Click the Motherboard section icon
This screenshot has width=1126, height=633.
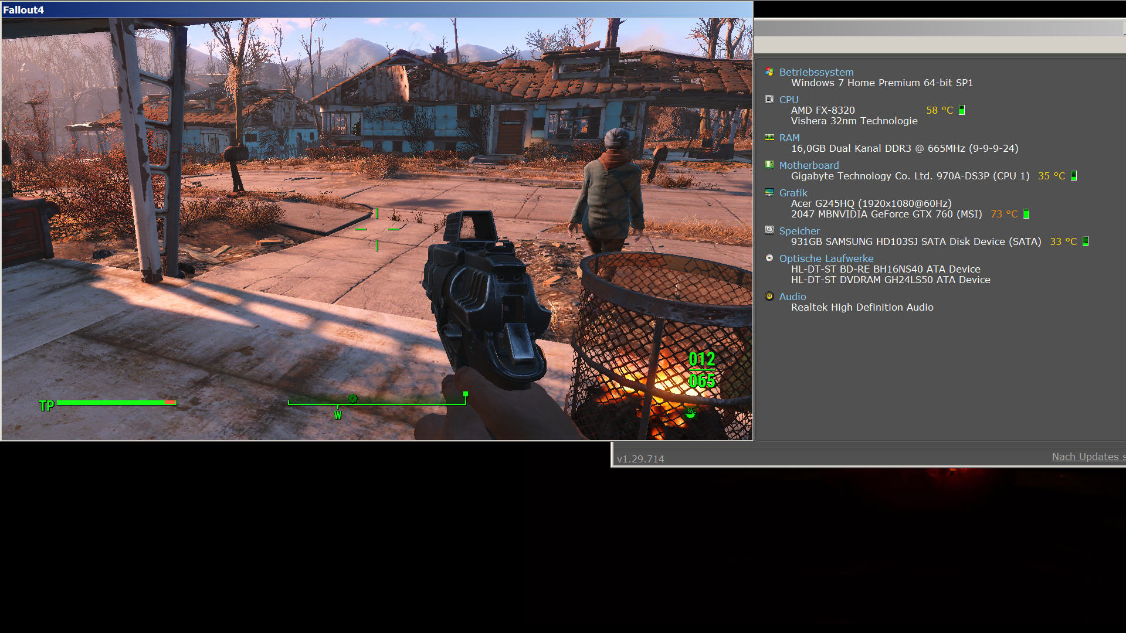point(769,165)
